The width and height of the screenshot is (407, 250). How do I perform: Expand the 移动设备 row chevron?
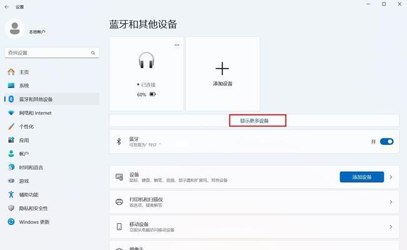coord(391,227)
